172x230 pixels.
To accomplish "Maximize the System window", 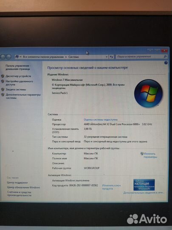I will click(157, 50).
